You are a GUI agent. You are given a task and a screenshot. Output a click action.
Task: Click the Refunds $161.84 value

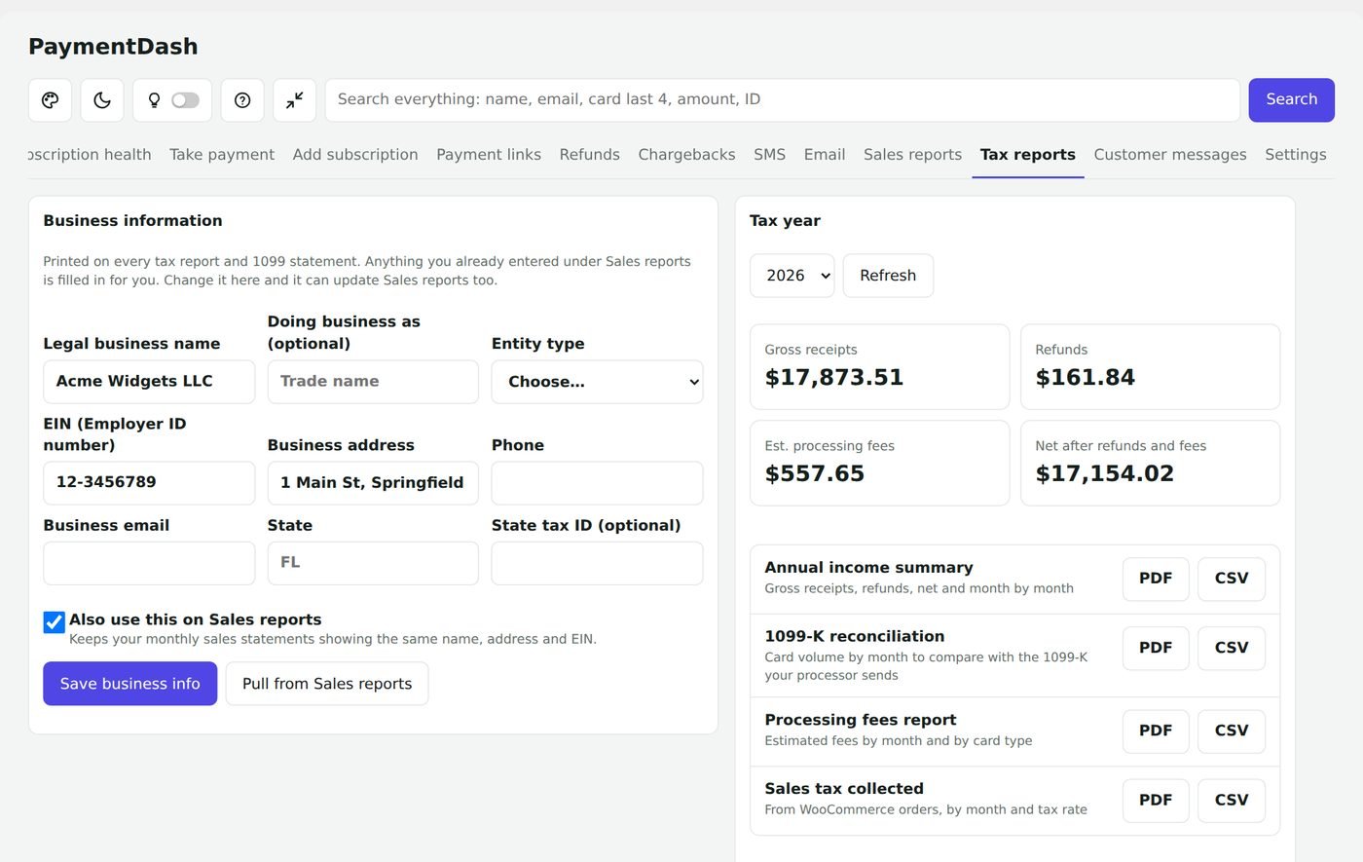tap(1085, 378)
